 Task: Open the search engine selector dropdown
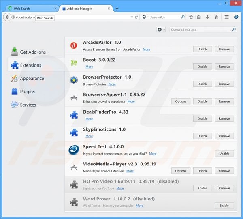coord(145,17)
